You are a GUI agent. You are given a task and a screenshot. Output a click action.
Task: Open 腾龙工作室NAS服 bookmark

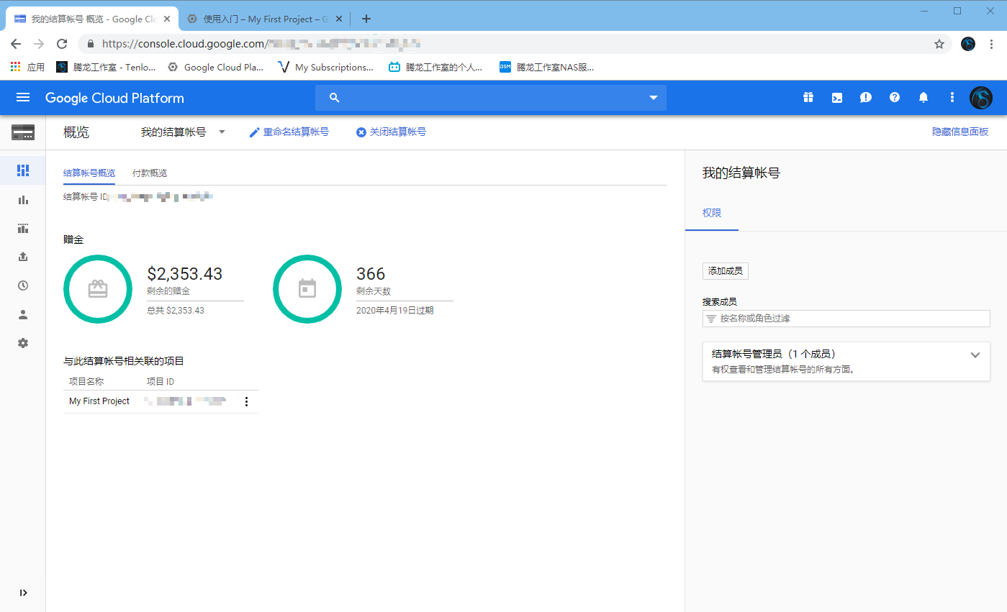pos(547,67)
